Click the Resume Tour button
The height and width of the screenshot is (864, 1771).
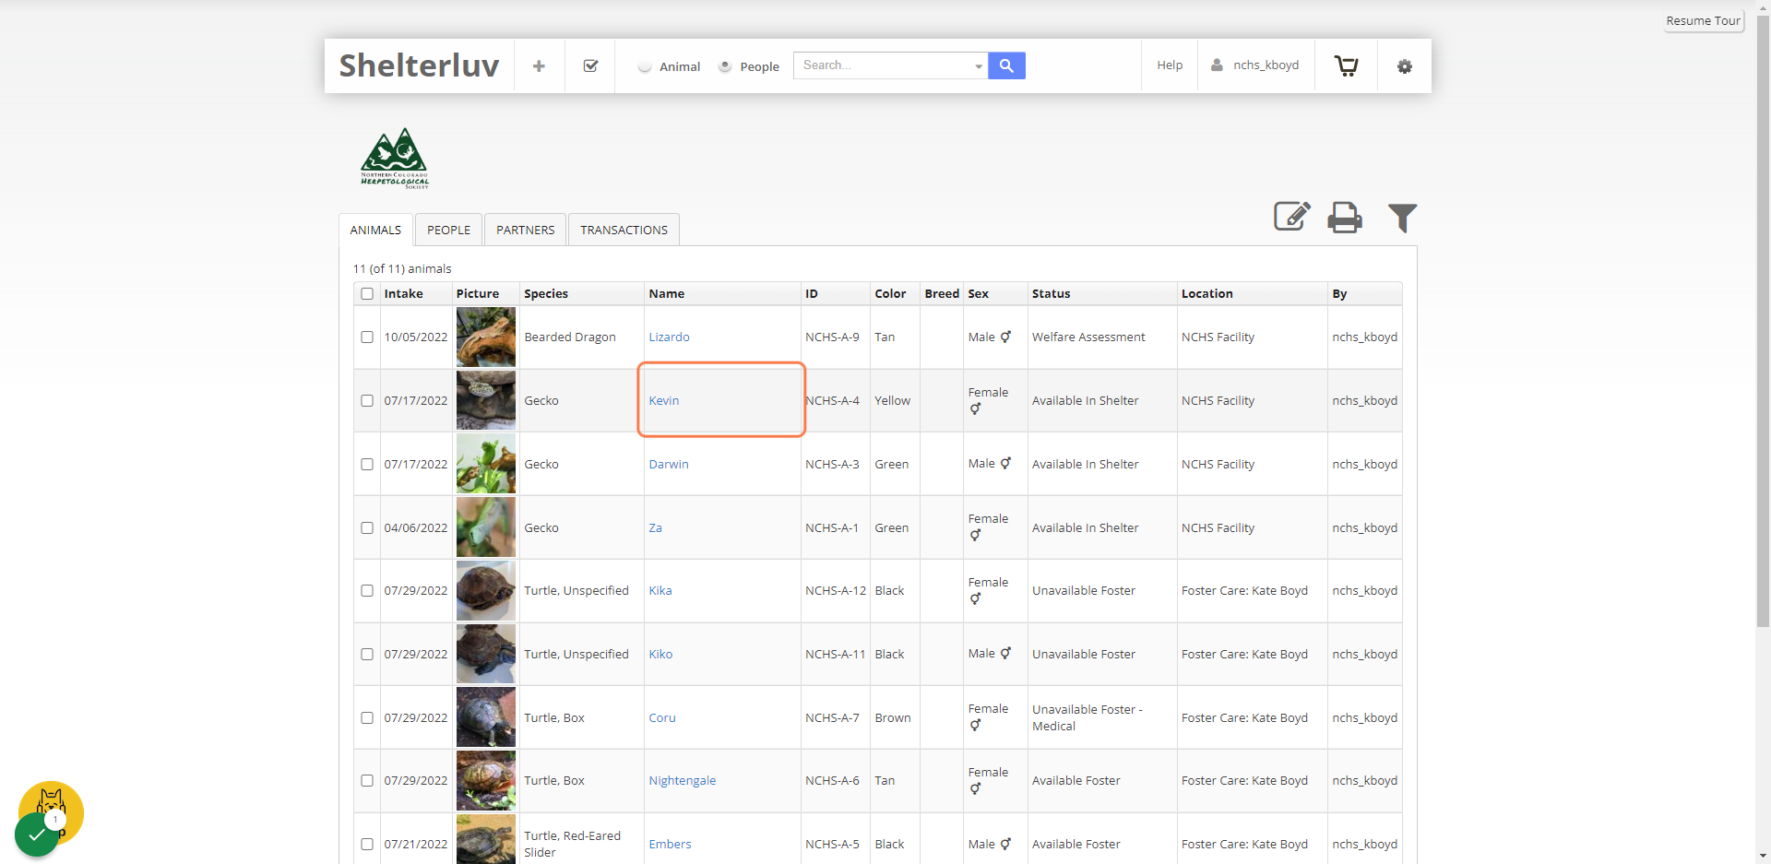click(x=1704, y=21)
